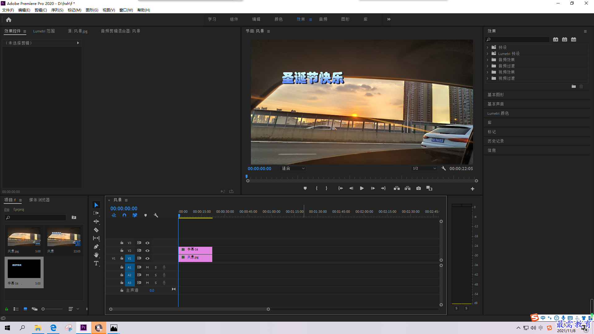Click effects search field
Viewport: 594px width, 334px height.
(517, 39)
